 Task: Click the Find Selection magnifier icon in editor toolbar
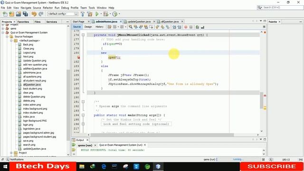(131, 27)
